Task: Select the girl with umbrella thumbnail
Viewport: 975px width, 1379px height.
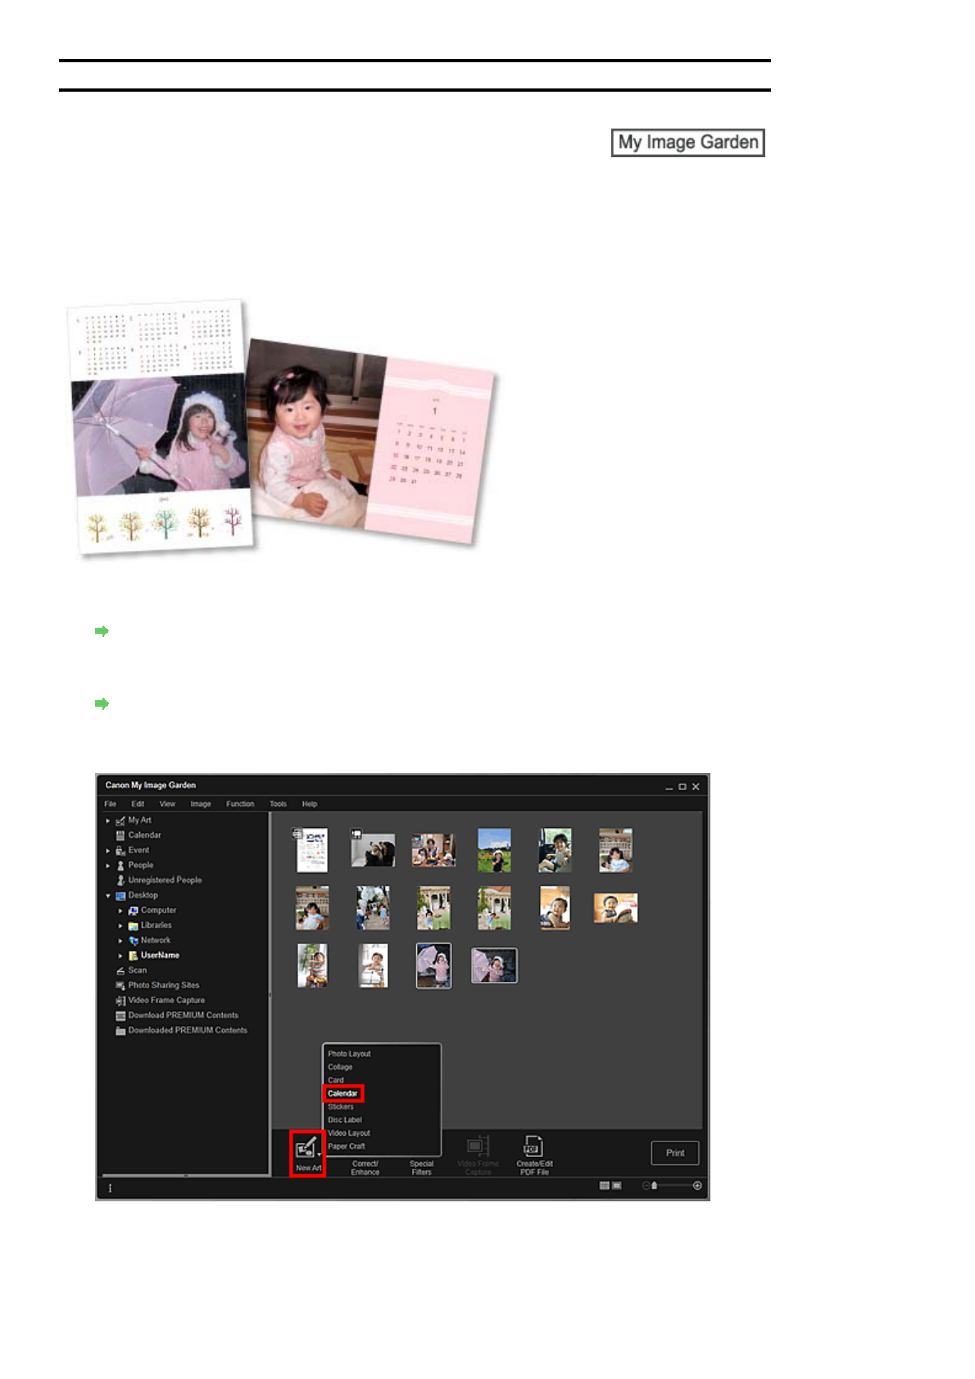Action: [433, 965]
